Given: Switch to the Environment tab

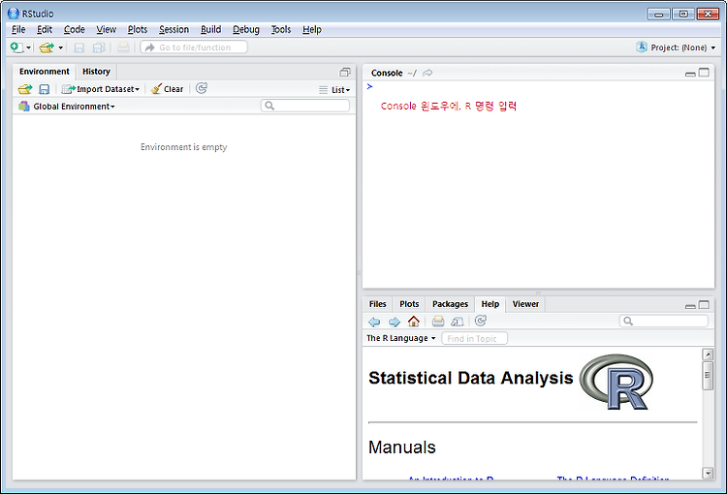Looking at the screenshot, I should tap(44, 72).
